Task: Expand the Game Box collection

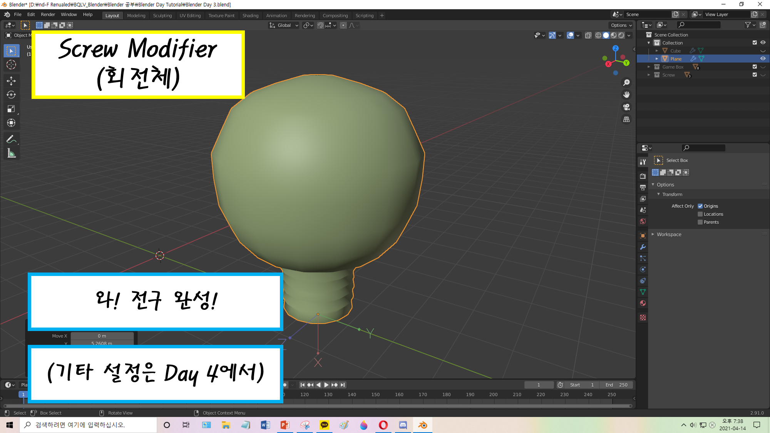Action: coord(649,67)
